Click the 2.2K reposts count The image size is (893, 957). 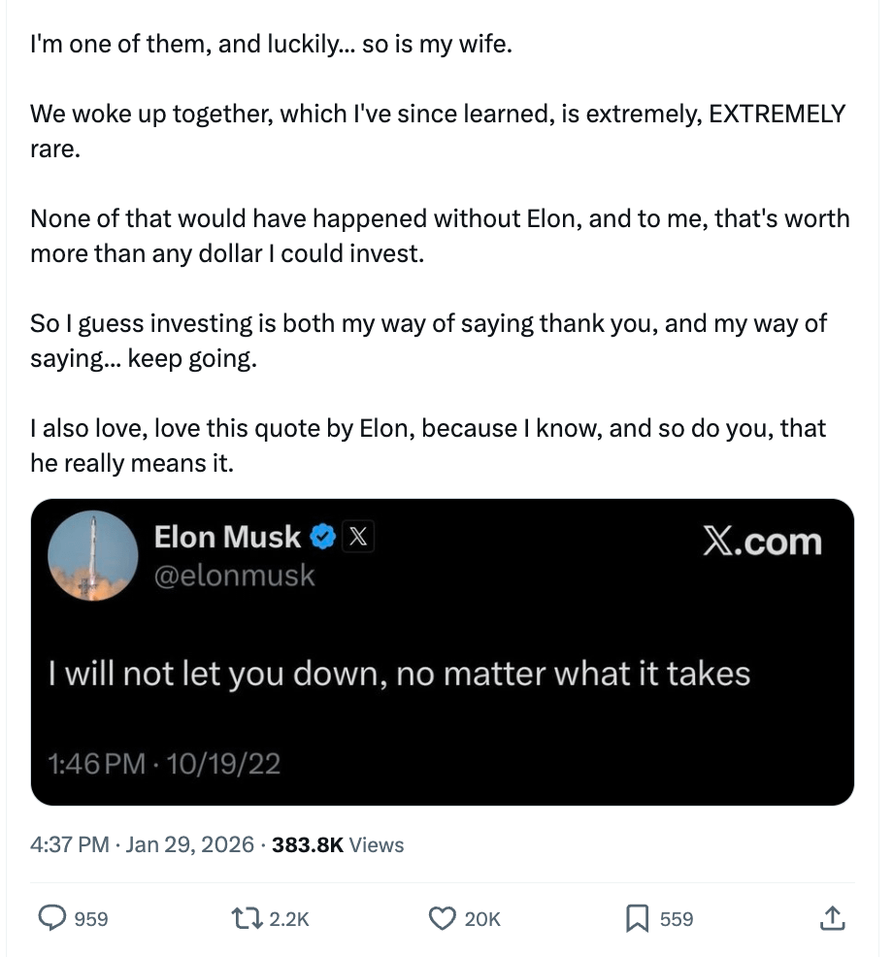coord(288,918)
